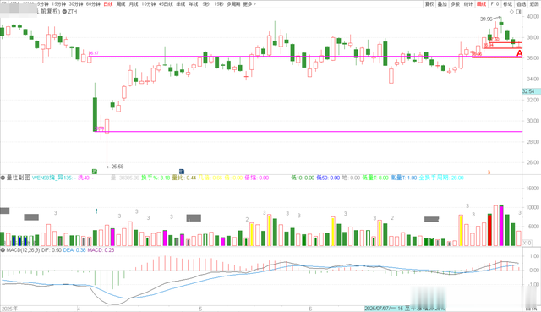Click the MACD indicator panel circle icon

click(3, 250)
